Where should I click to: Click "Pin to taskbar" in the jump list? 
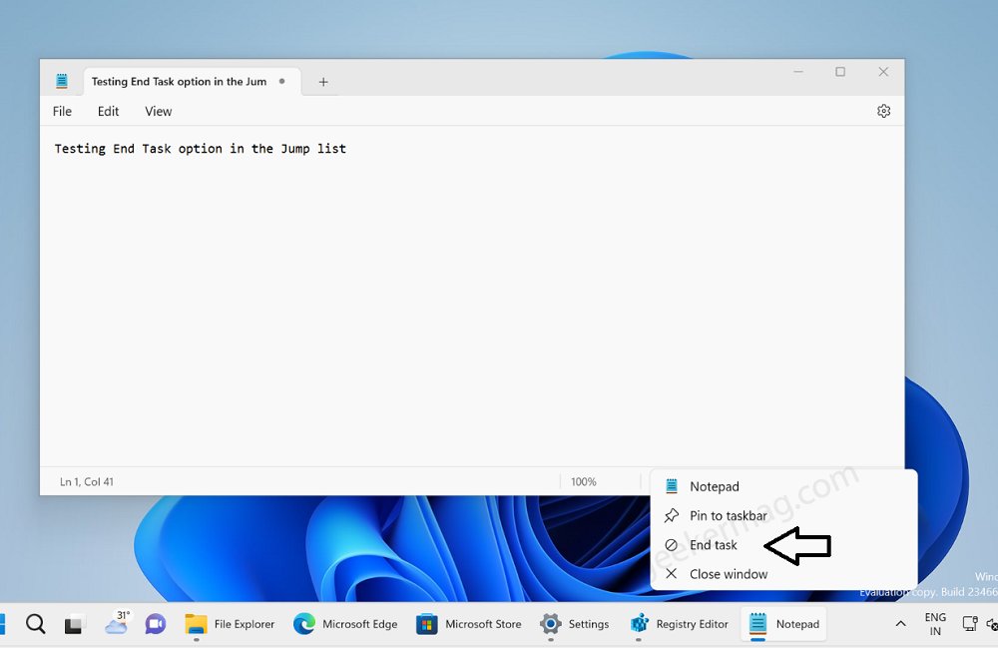pyautogui.click(x=727, y=515)
